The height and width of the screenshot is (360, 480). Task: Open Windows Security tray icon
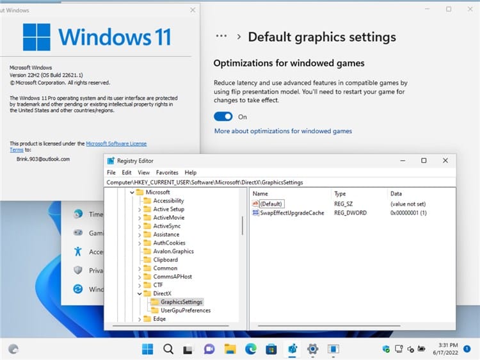[x=386, y=348]
